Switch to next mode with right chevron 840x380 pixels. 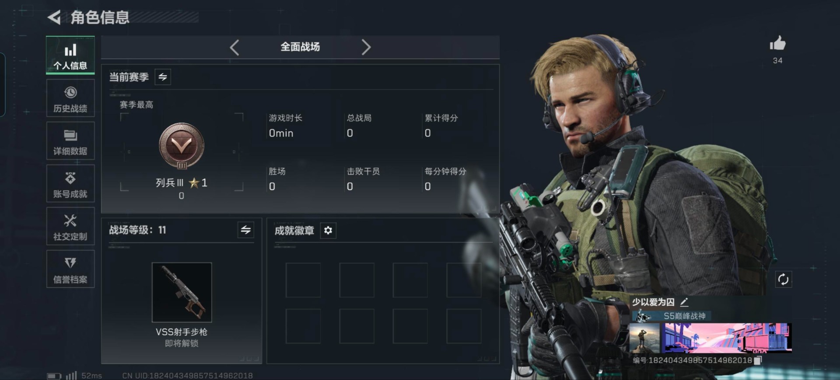pos(366,47)
